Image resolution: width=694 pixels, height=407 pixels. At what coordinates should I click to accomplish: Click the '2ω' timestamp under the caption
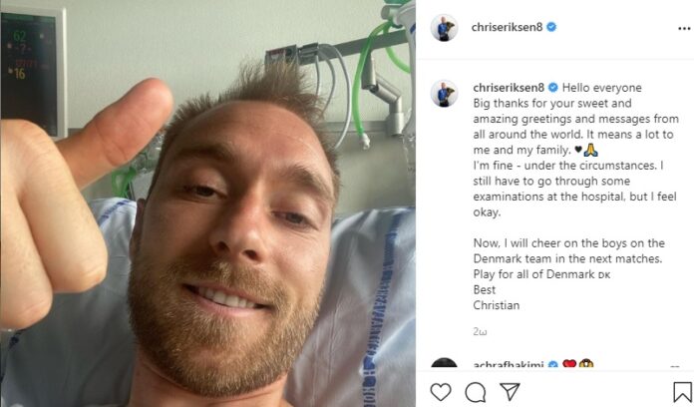[480, 331]
